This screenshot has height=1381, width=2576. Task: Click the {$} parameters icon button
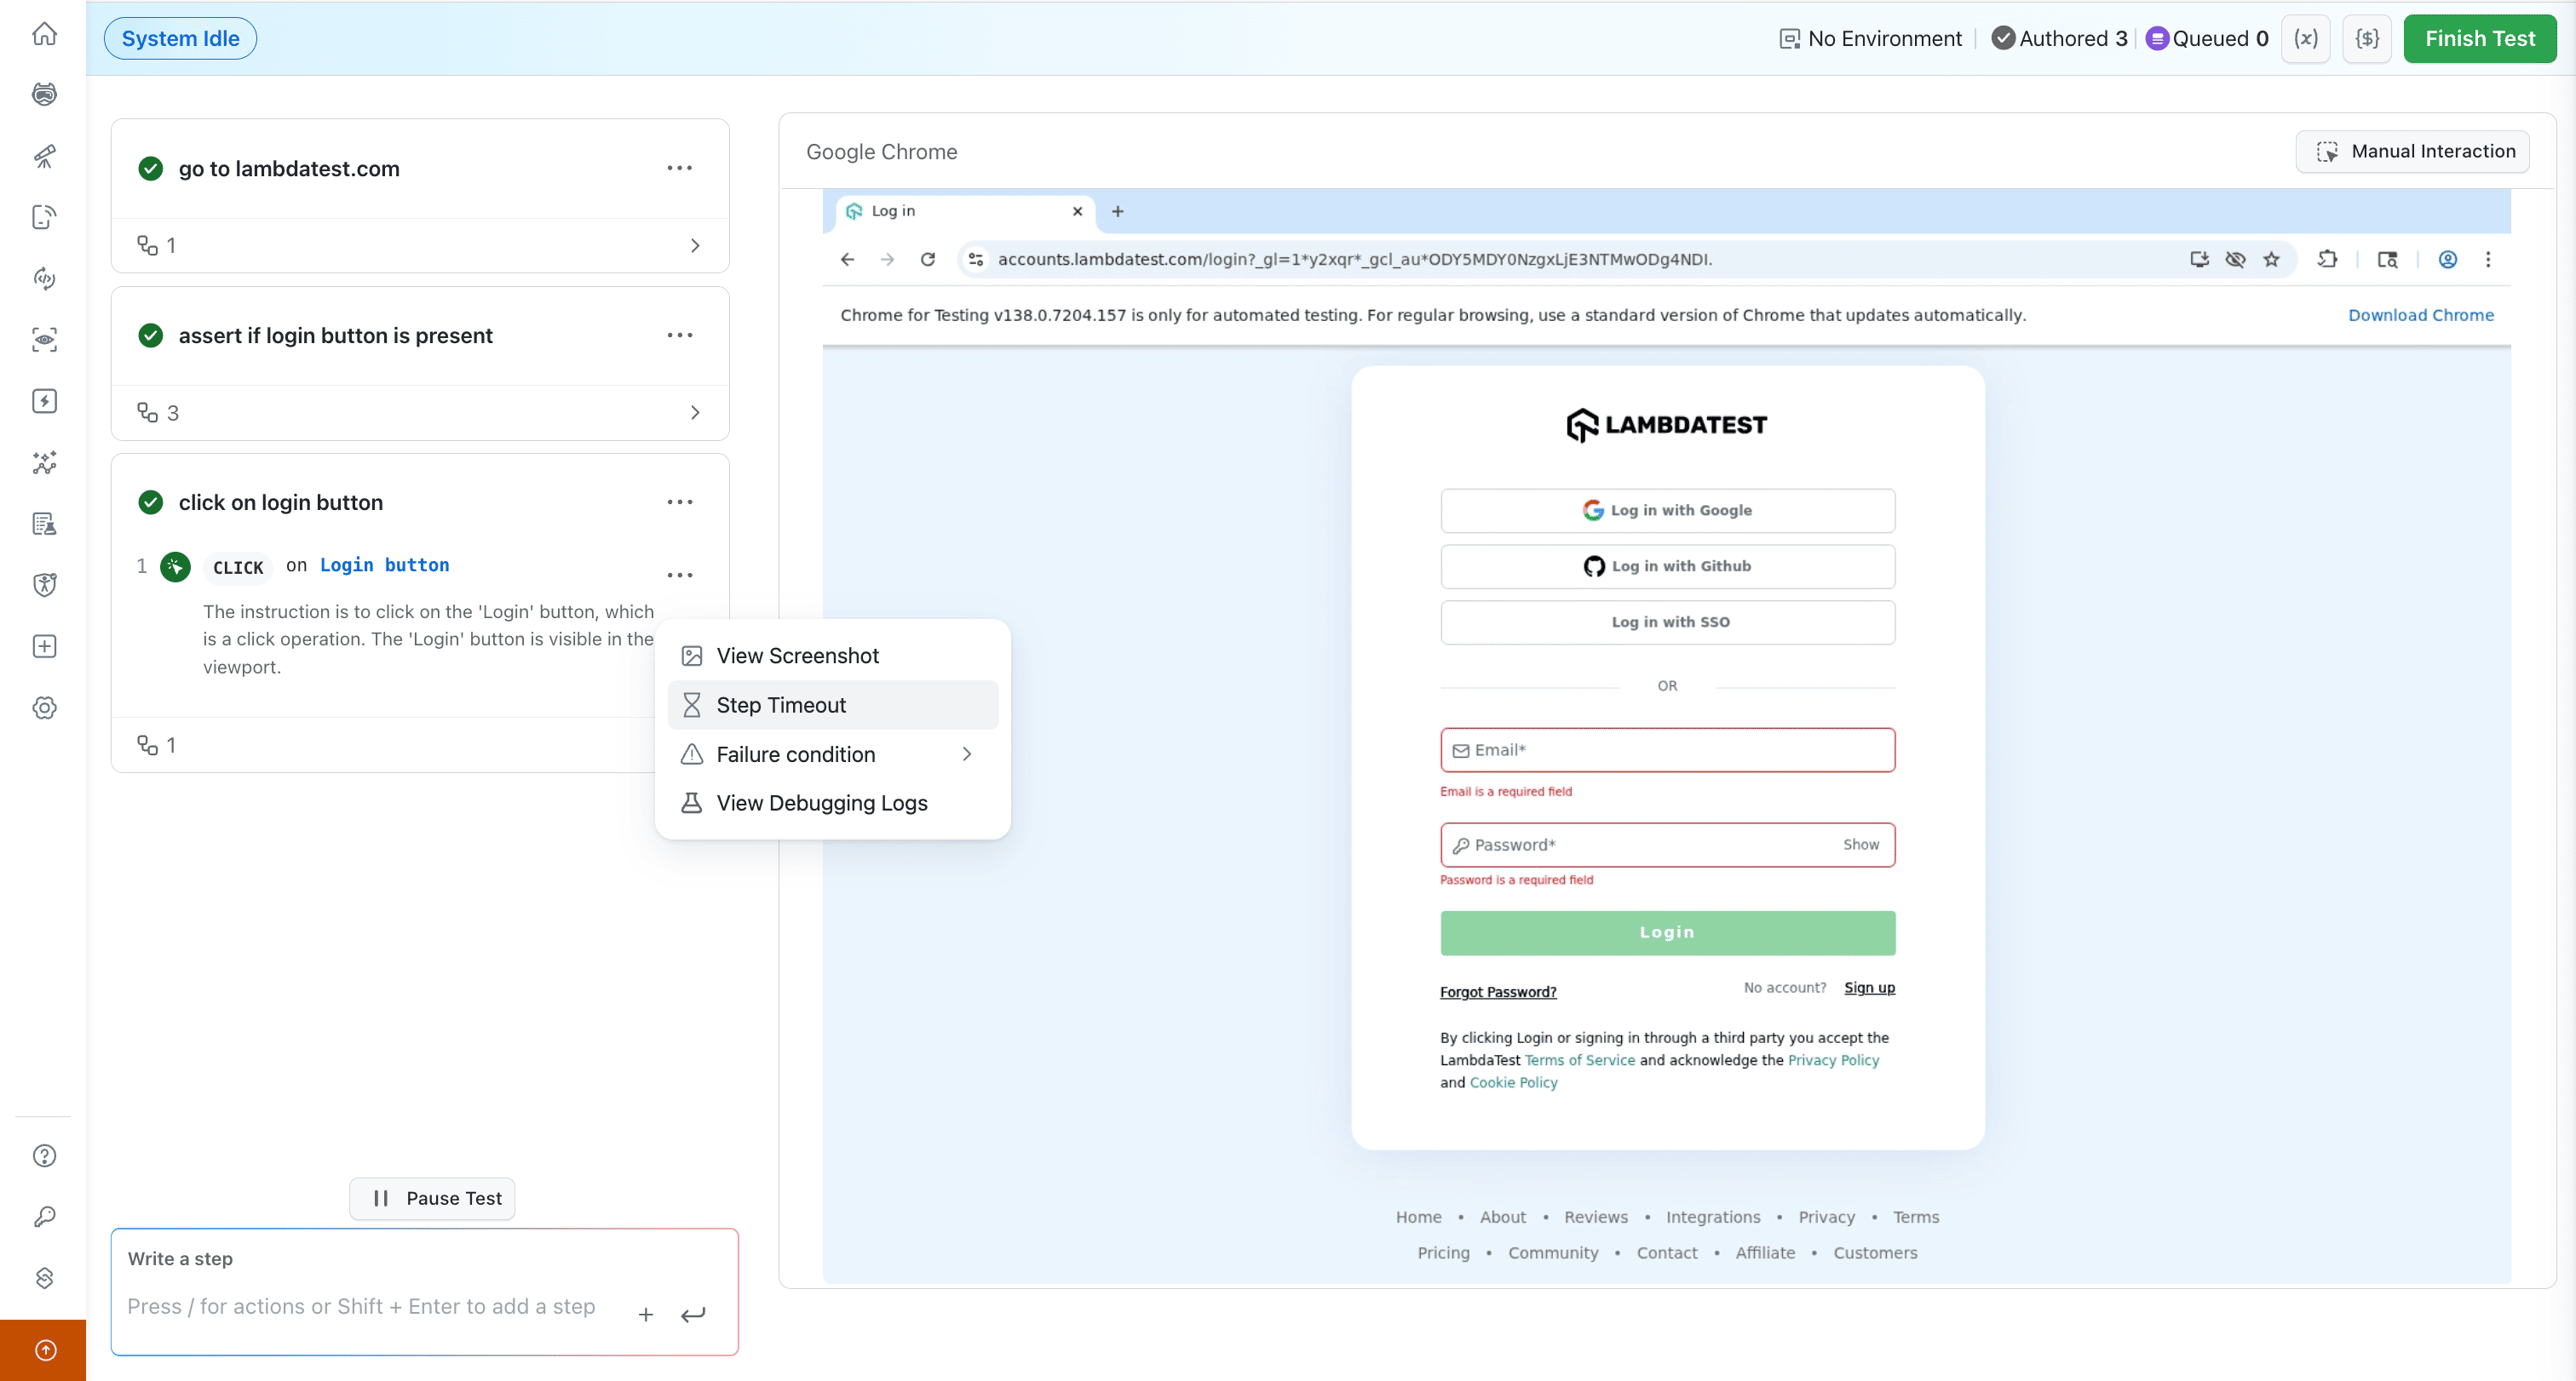2366,39
